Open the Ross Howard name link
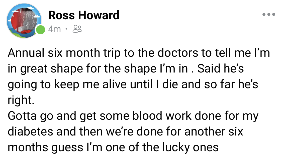This screenshot has height=157, width=282. [x=83, y=15]
